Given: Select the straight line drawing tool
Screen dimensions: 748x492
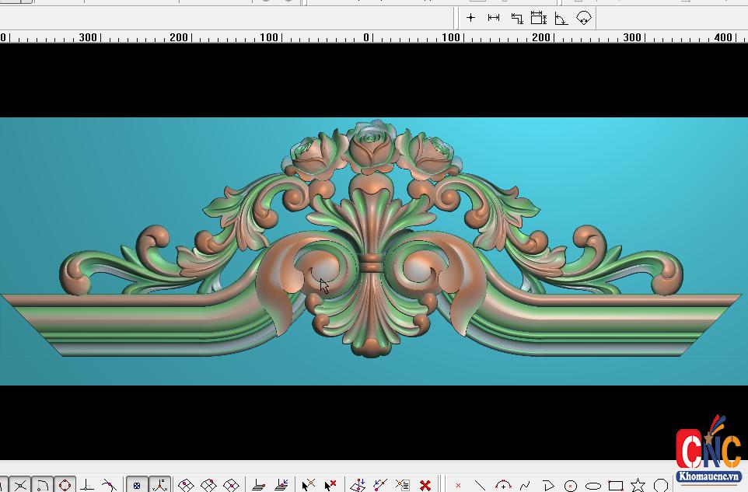Looking at the screenshot, I should (481, 486).
